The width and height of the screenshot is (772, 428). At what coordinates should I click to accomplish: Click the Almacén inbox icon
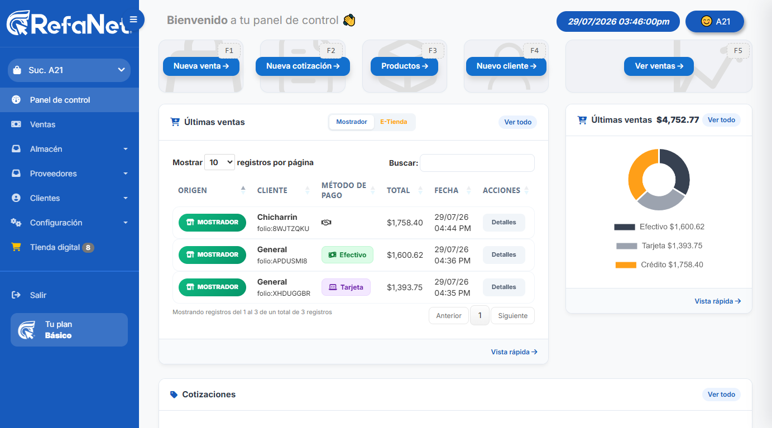tap(16, 149)
